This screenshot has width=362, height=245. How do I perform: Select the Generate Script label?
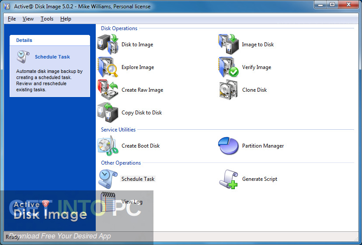(x=260, y=179)
